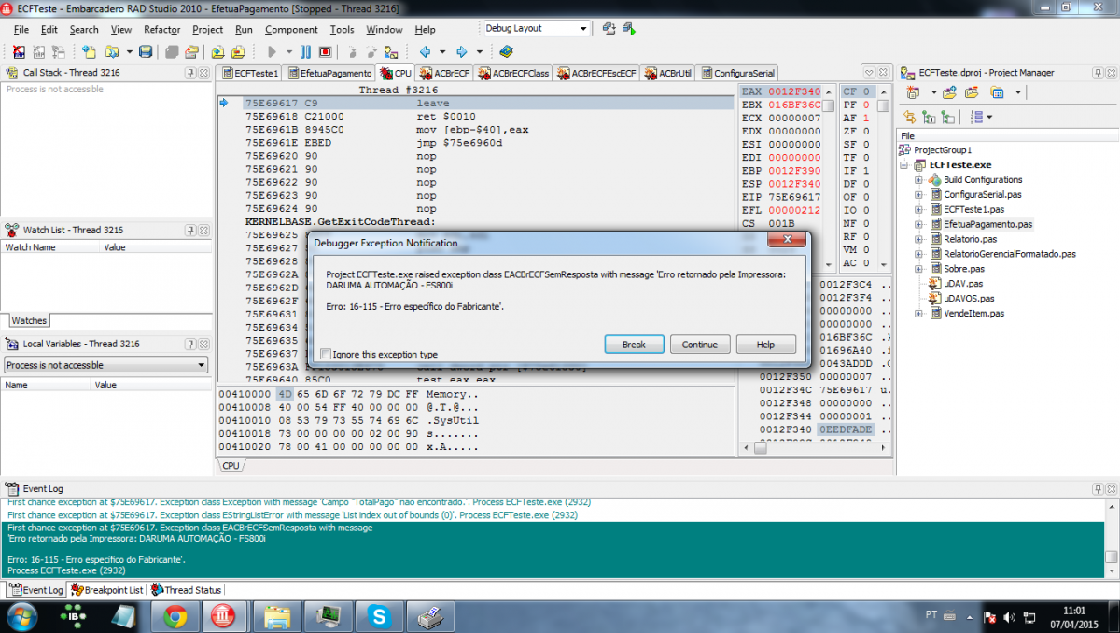
Task: Click the Break button in exception dialog
Action: [634, 345]
